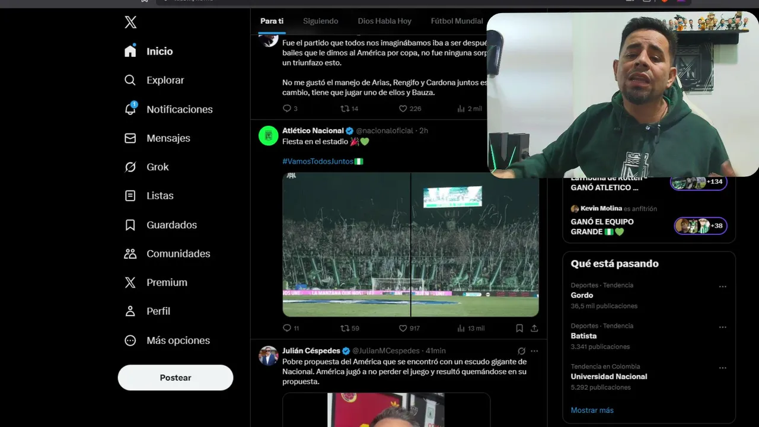Click the Grok icon on Julián Céspedes post

[x=521, y=351]
